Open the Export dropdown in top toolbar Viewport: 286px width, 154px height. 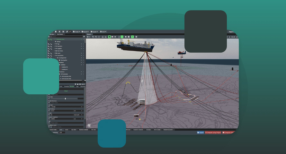point(94,31)
